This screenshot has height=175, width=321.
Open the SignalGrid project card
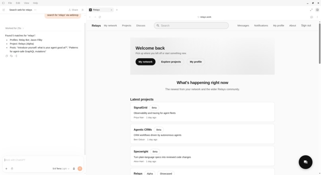202,112
